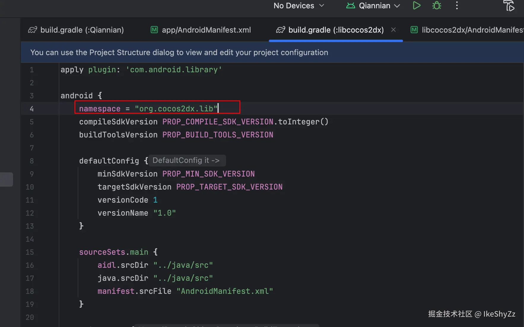Viewport: 524px width, 327px height.
Task: Click the DefaultConfig it -> inlay hint
Action: point(186,161)
